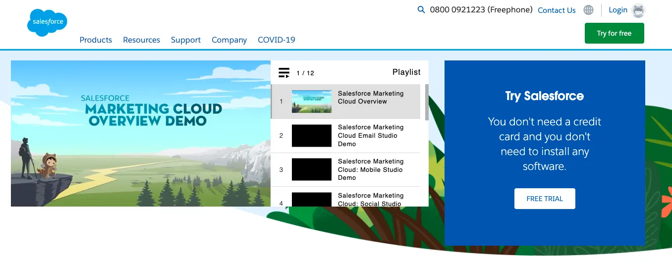Screen dimensions: 672x267
Task: Go to the COVID-19 menu item
Action: pyautogui.click(x=276, y=40)
